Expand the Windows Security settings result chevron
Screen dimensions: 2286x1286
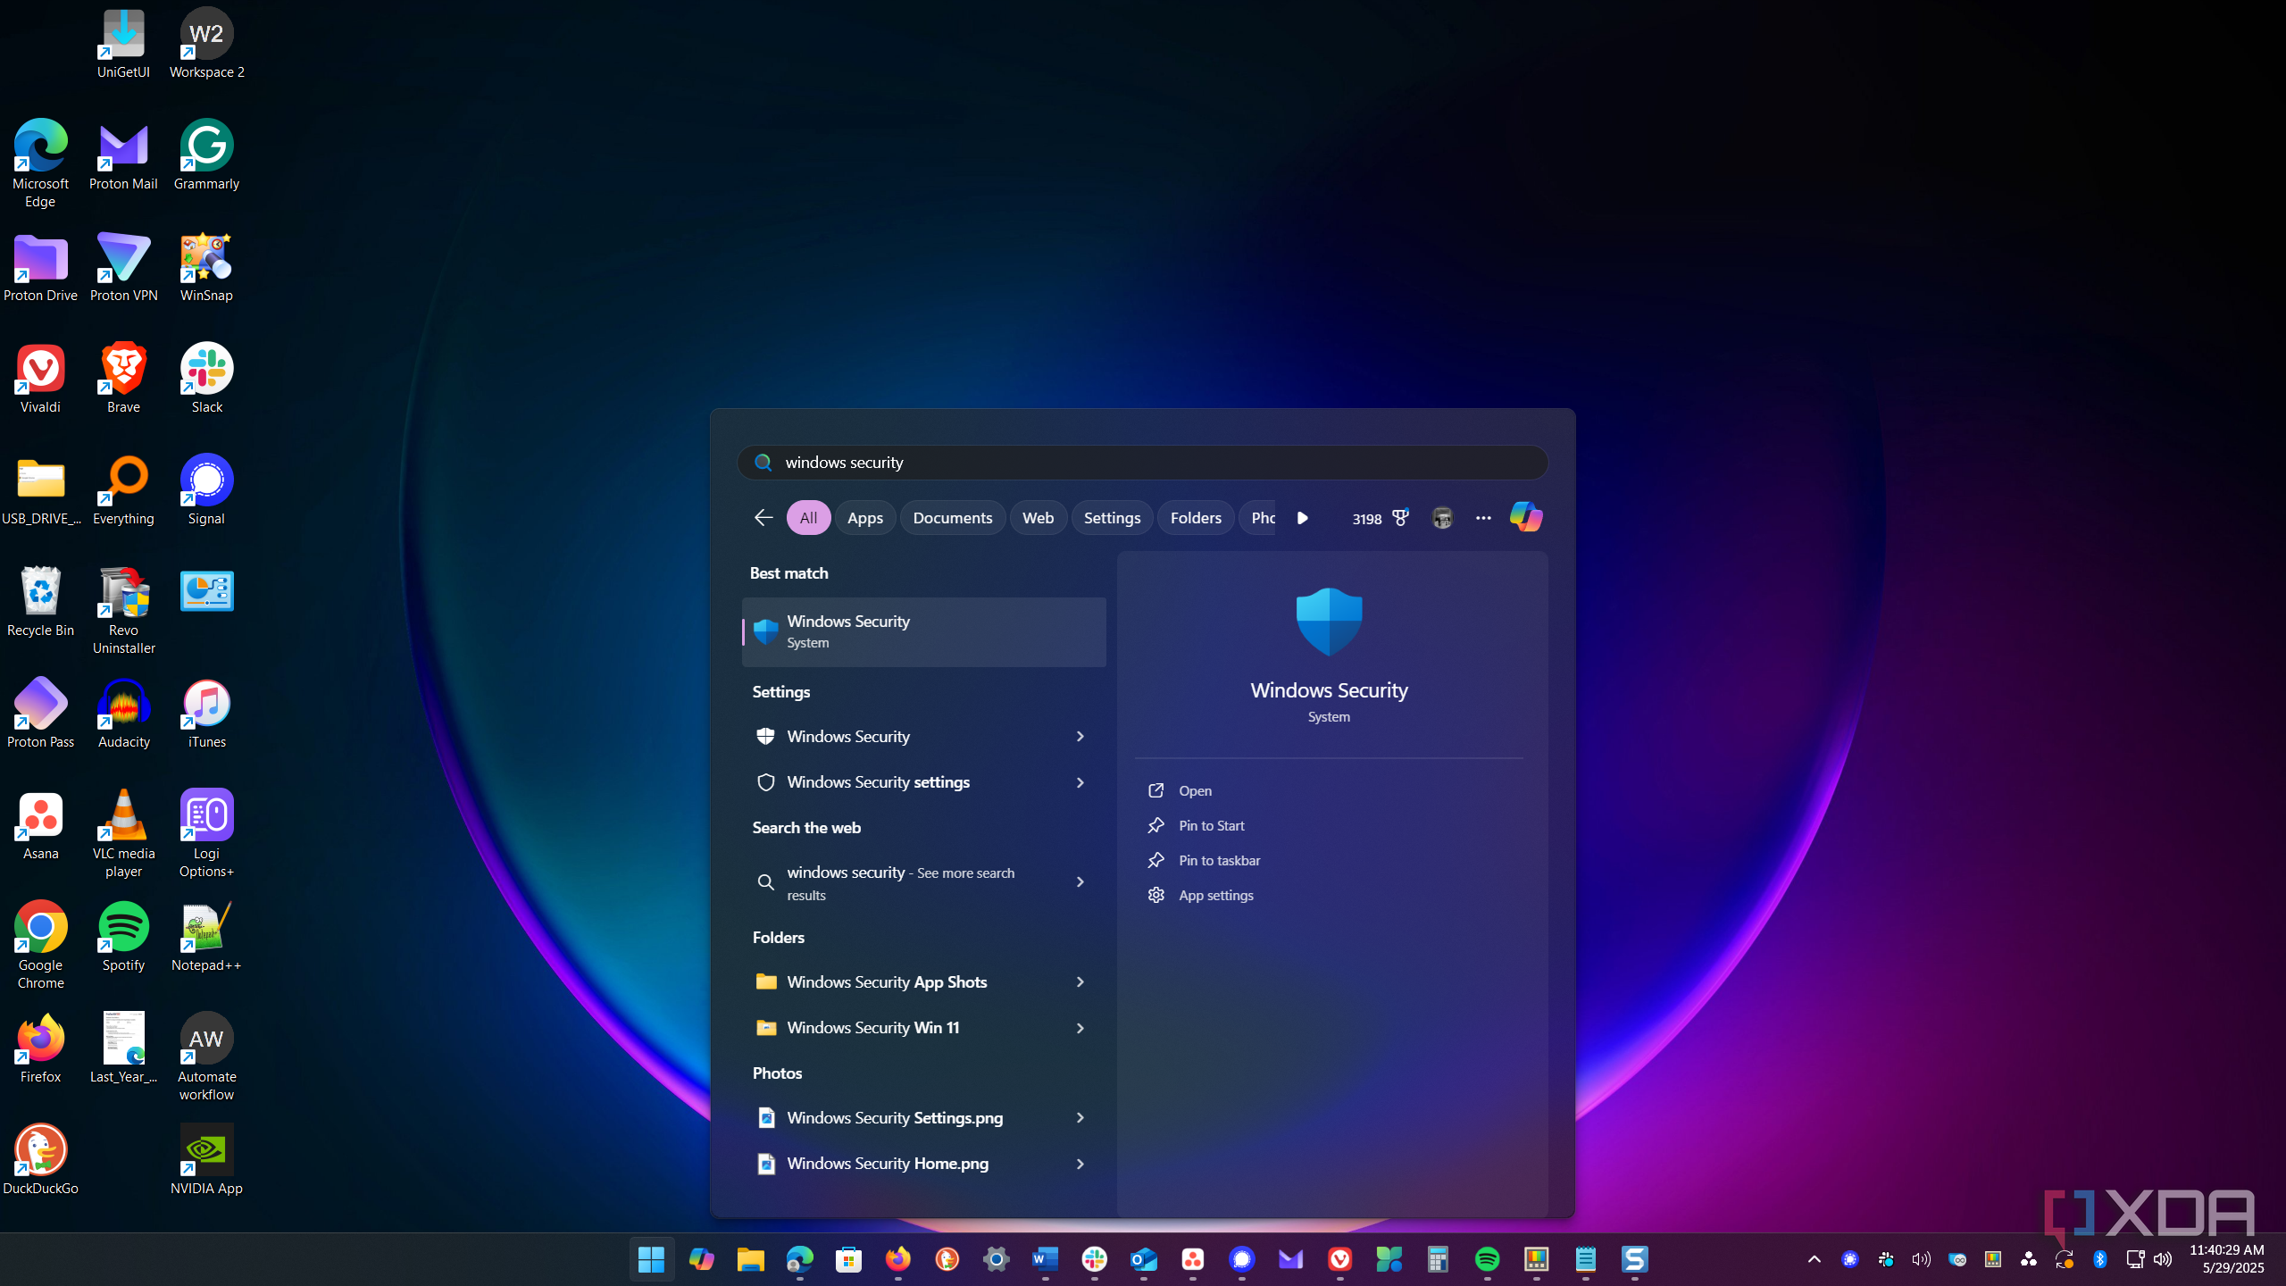1080,782
